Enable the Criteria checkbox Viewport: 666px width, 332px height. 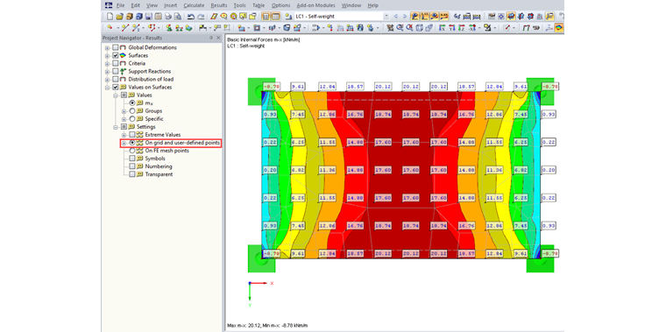116,63
